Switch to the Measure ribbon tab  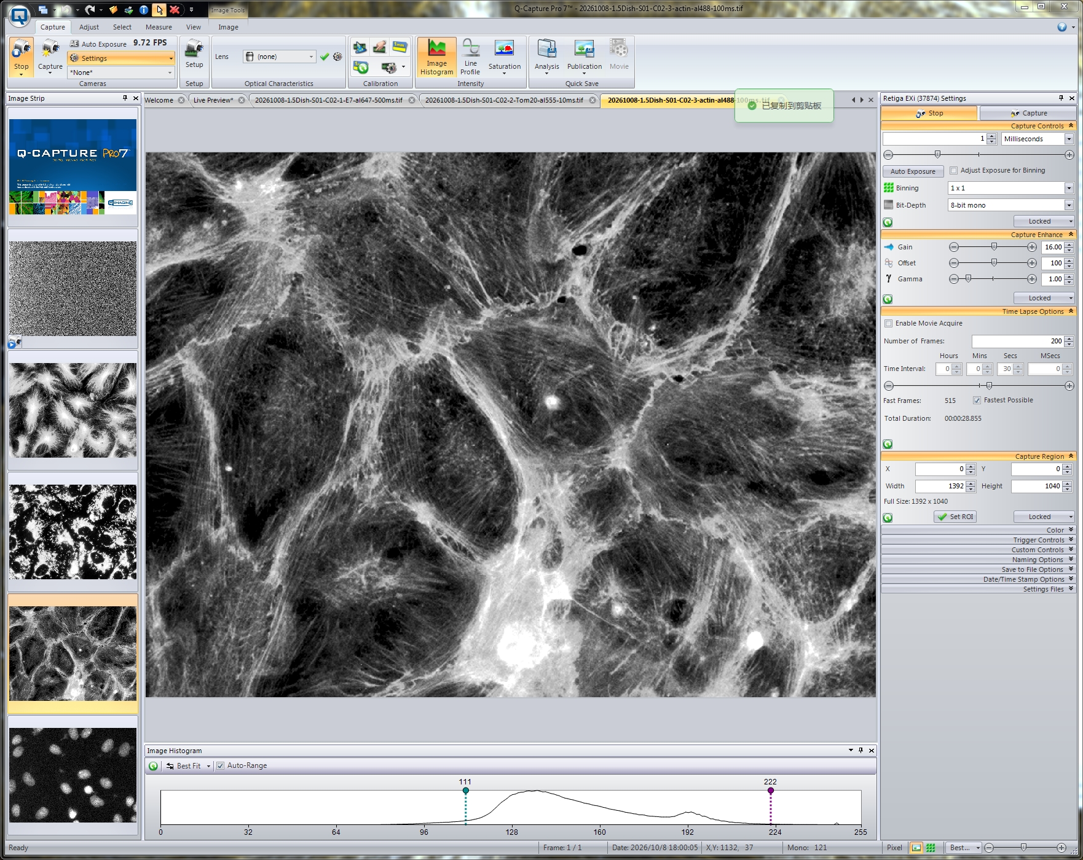tap(159, 27)
